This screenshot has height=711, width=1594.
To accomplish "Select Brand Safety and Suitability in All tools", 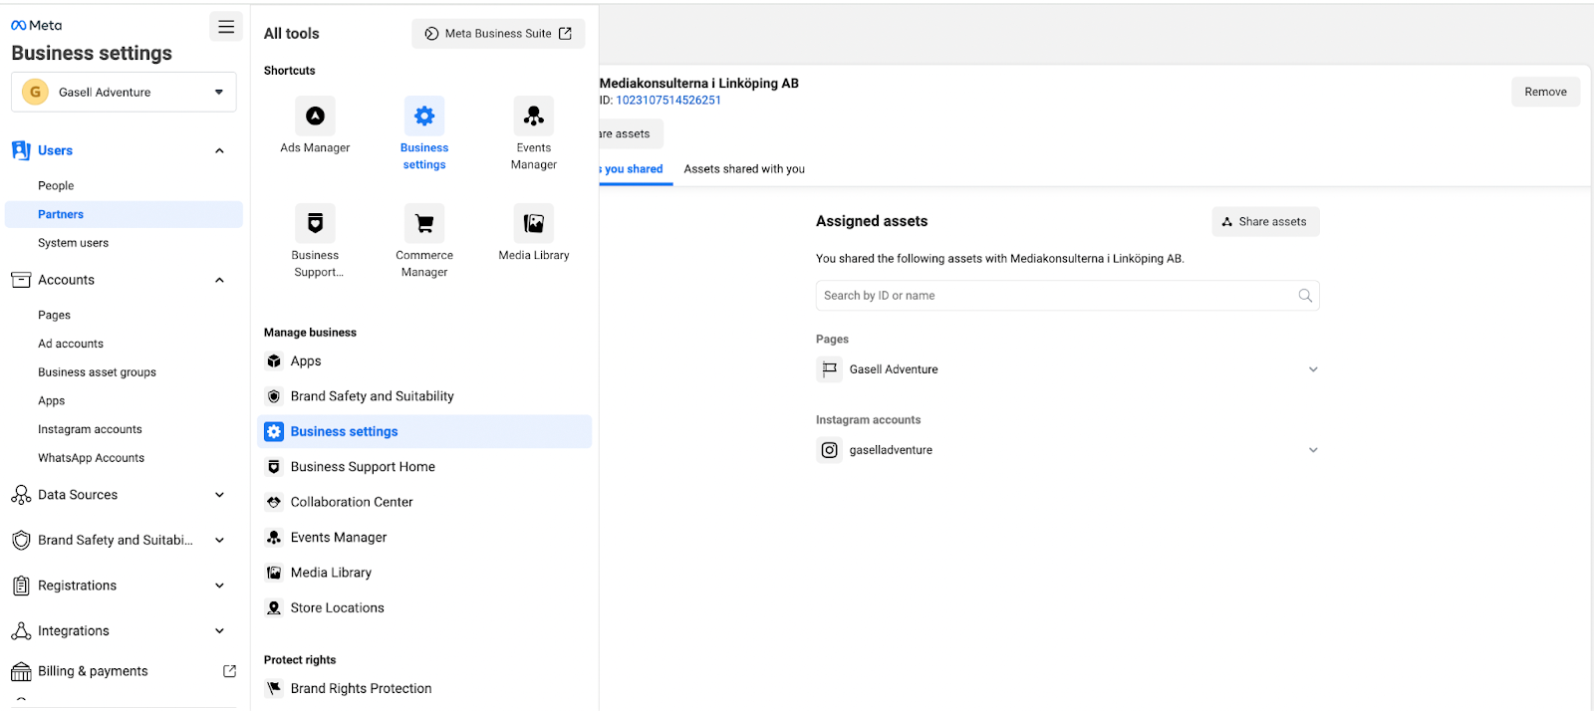I will [x=424, y=396].
